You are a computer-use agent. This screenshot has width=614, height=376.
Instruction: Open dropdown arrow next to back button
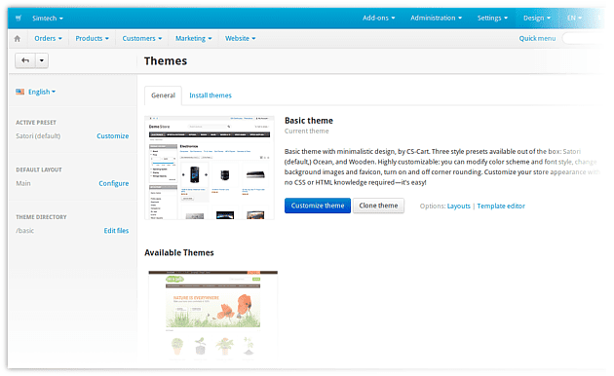(x=42, y=60)
